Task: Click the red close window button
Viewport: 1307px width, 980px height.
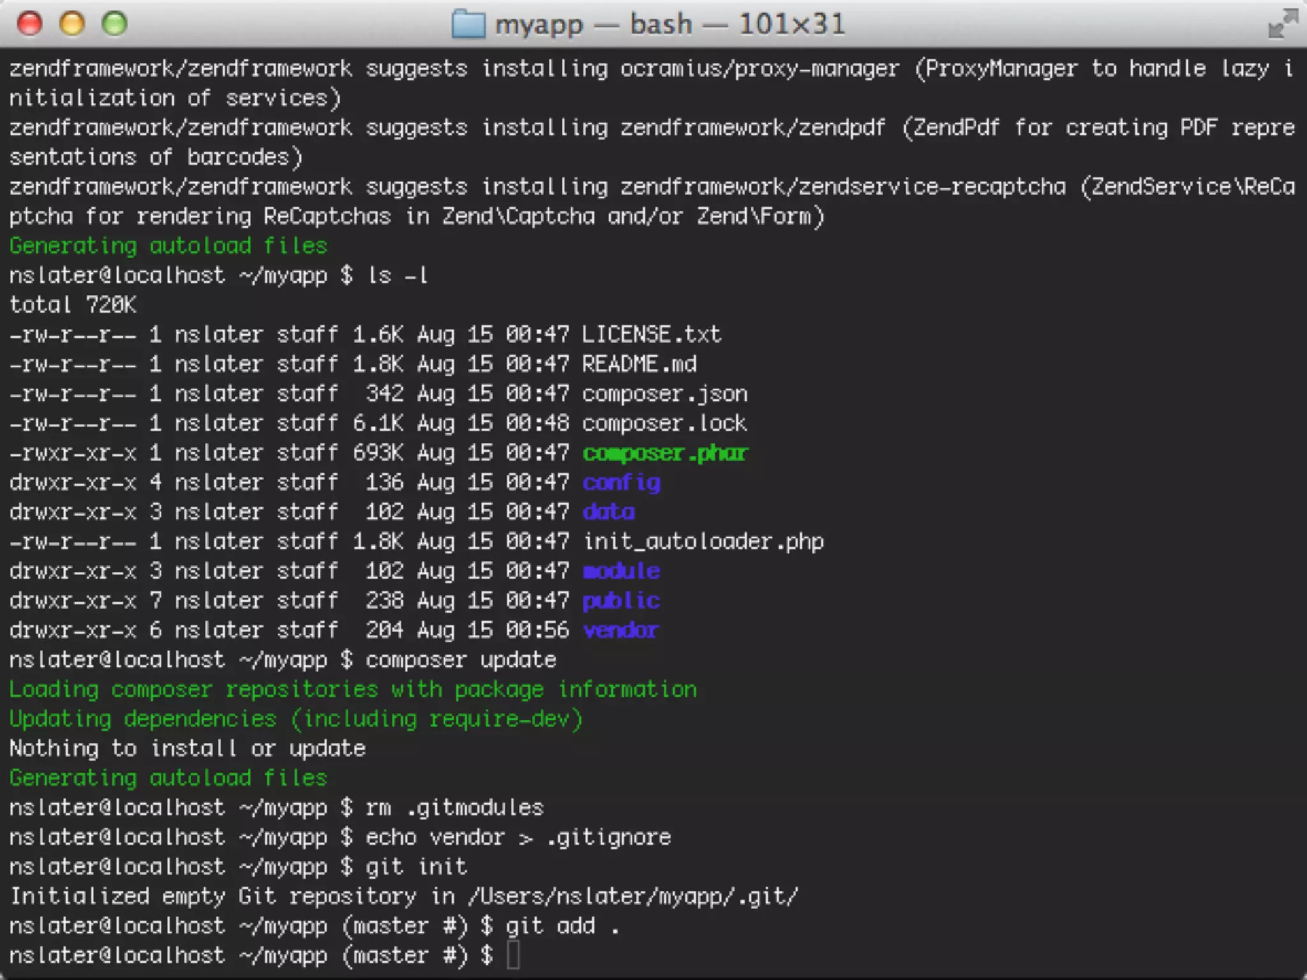Action: [x=29, y=24]
